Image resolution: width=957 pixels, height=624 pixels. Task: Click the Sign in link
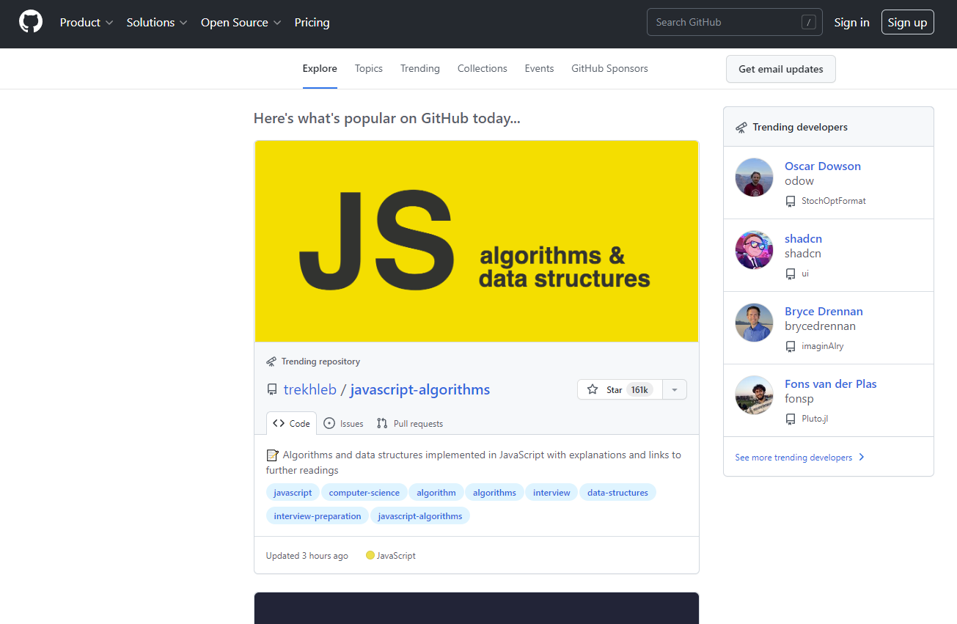click(852, 23)
